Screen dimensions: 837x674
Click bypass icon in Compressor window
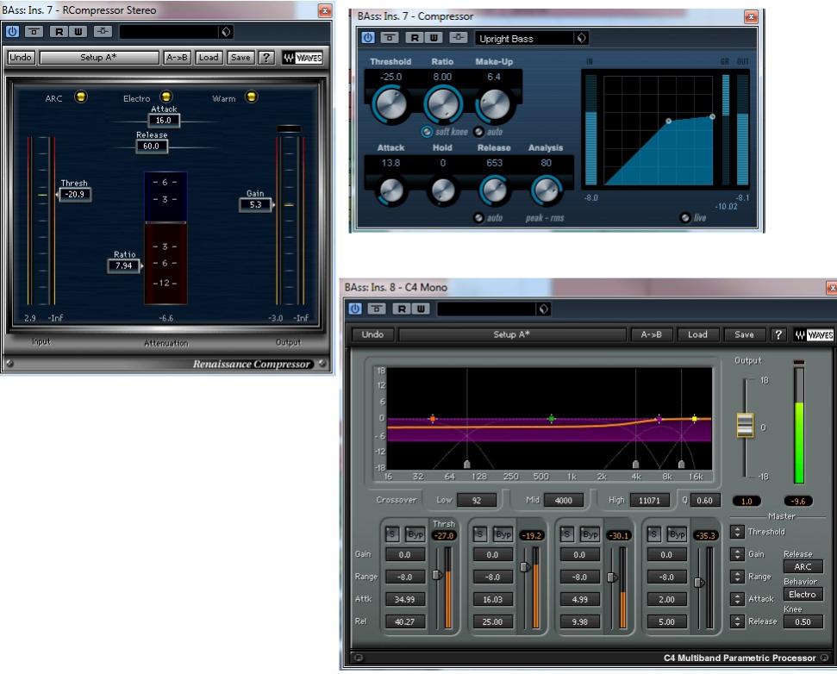(390, 38)
